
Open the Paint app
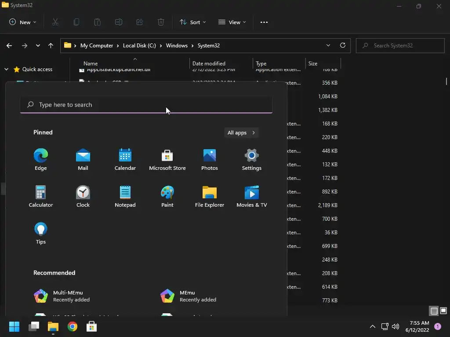pyautogui.click(x=167, y=196)
